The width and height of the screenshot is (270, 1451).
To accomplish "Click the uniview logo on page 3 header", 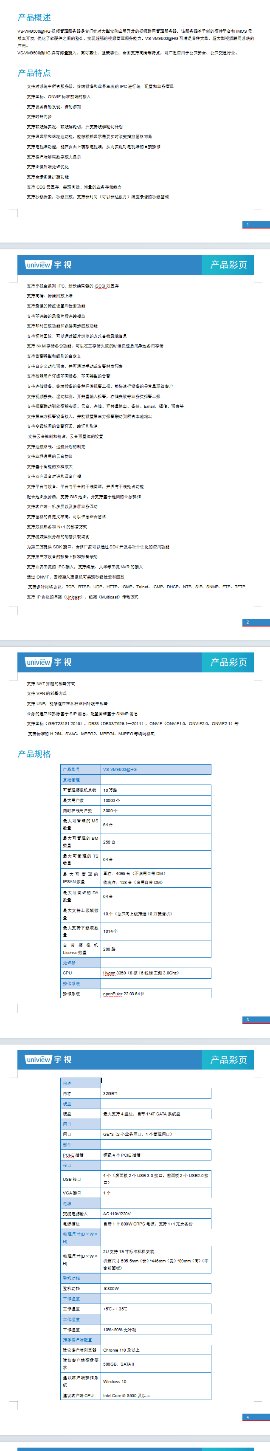I will (38, 662).
